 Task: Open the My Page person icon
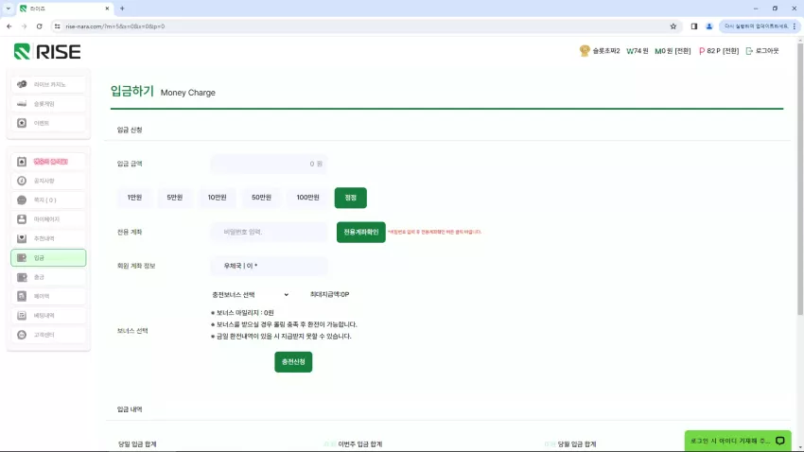pyautogui.click(x=22, y=219)
